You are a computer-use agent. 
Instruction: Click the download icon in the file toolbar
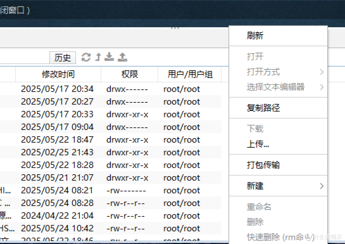pyautogui.click(x=109, y=57)
